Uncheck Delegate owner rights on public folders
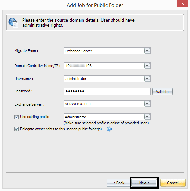 (16, 129)
